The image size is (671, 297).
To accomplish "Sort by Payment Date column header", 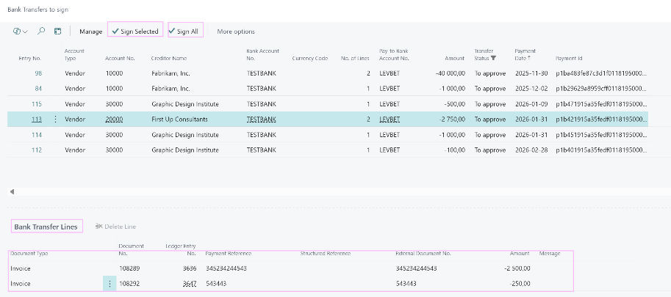I will coord(525,54).
